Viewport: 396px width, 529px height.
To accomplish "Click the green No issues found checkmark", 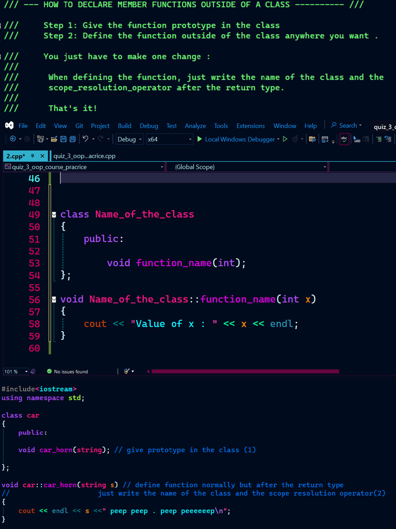I will [x=49, y=371].
